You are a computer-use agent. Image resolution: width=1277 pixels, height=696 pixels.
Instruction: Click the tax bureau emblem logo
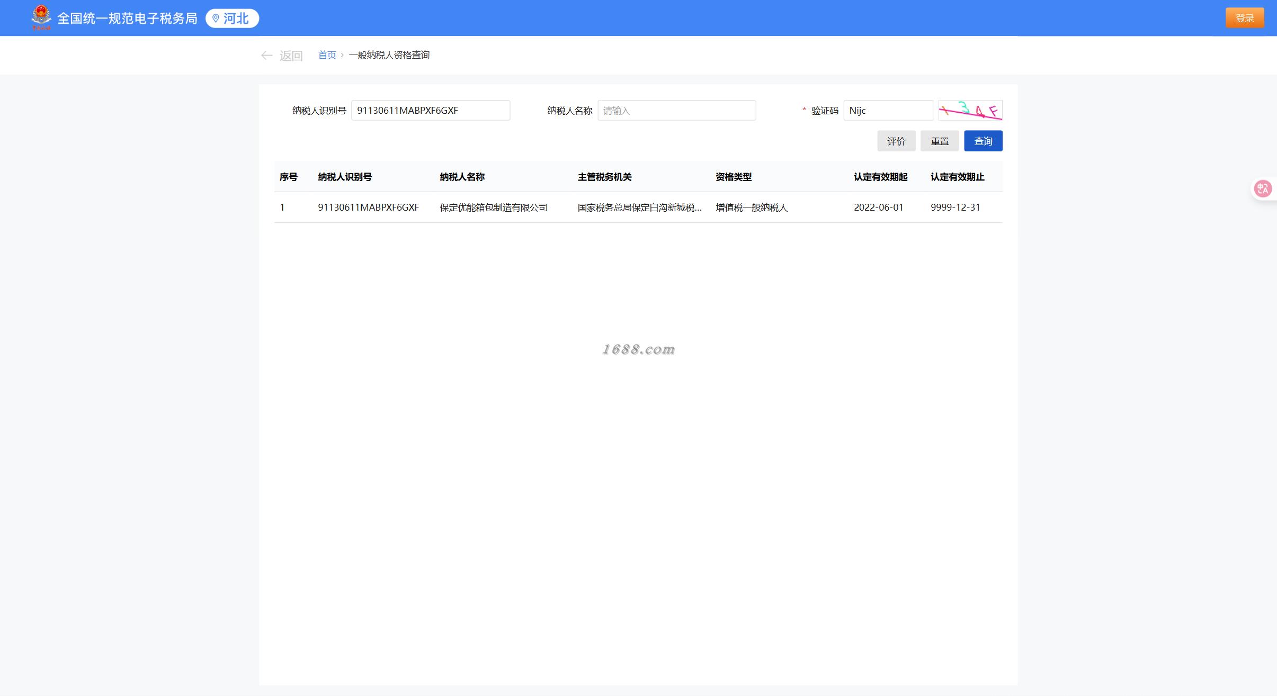tap(41, 17)
